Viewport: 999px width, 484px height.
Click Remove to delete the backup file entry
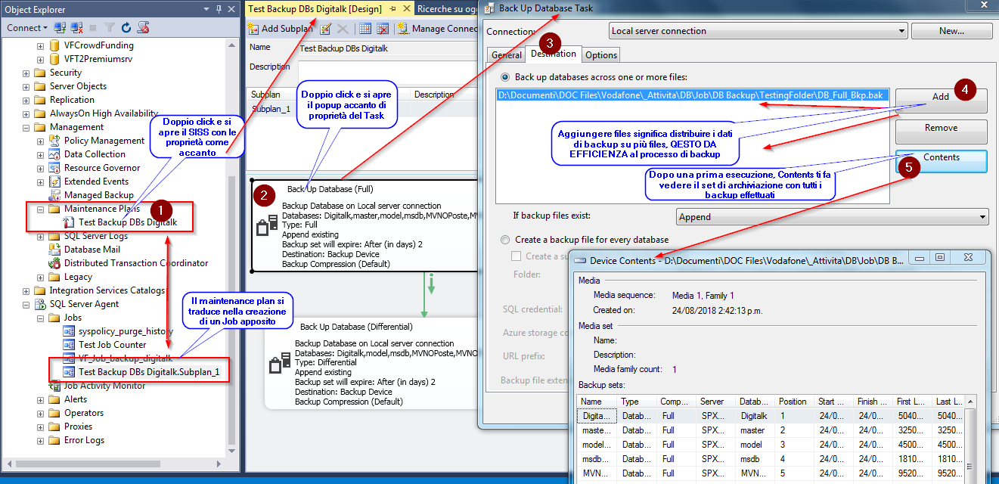point(940,128)
